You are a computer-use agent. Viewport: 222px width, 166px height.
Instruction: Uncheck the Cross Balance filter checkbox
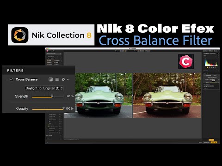tap(11, 79)
